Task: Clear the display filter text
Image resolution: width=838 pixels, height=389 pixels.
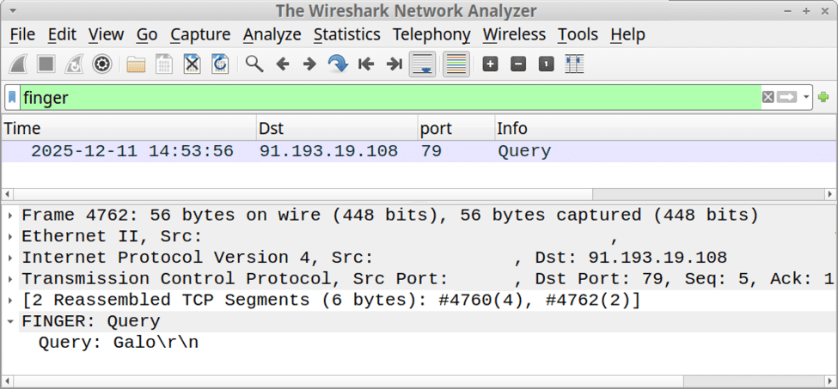Action: 768,97
